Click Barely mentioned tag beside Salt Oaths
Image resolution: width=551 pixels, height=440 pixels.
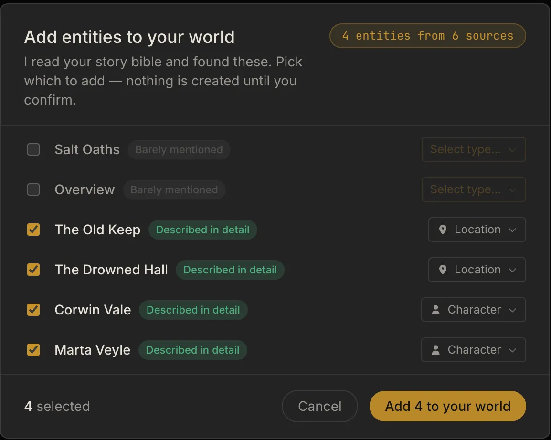179,149
